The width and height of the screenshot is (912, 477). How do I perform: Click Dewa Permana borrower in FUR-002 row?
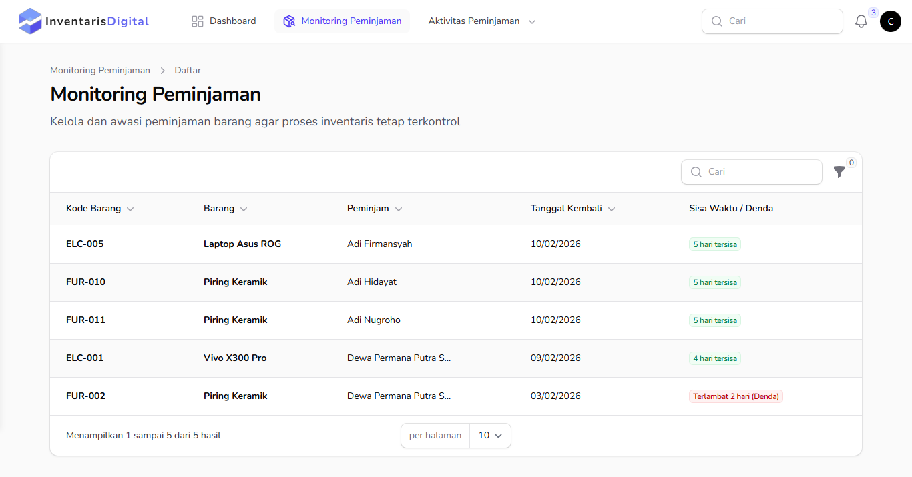399,396
